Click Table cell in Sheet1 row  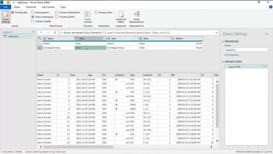click(x=90, y=44)
